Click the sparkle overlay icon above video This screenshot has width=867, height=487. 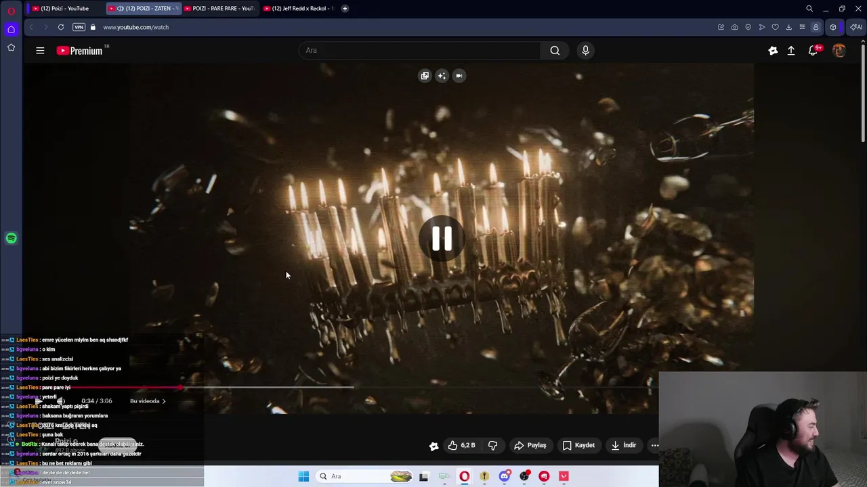(x=442, y=76)
